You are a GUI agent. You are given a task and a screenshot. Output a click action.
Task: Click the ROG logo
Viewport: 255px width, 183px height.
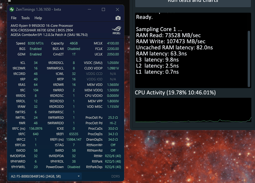[x=116, y=30]
